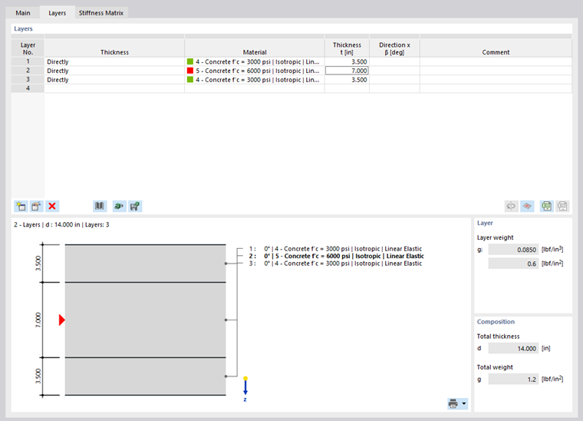Click legend entry 3 in layer diagram
The height and width of the screenshot is (421, 583).
coord(335,264)
